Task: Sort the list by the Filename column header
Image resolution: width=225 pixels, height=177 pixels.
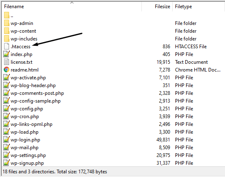Action: pos(14,7)
